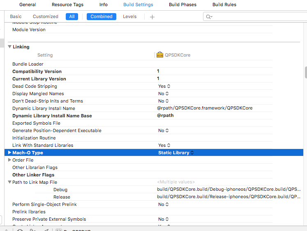Viewport: 307px width, 231px height.
Task: Open the General tab
Action: pyautogui.click(x=28, y=5)
